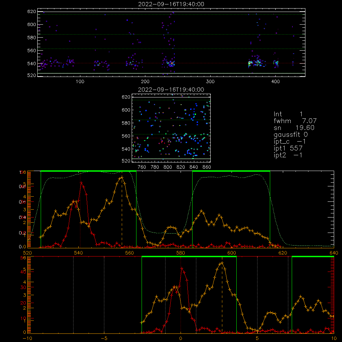Click the middle image plot's title timestamp
This screenshot has height=342, width=342.
click(x=171, y=90)
